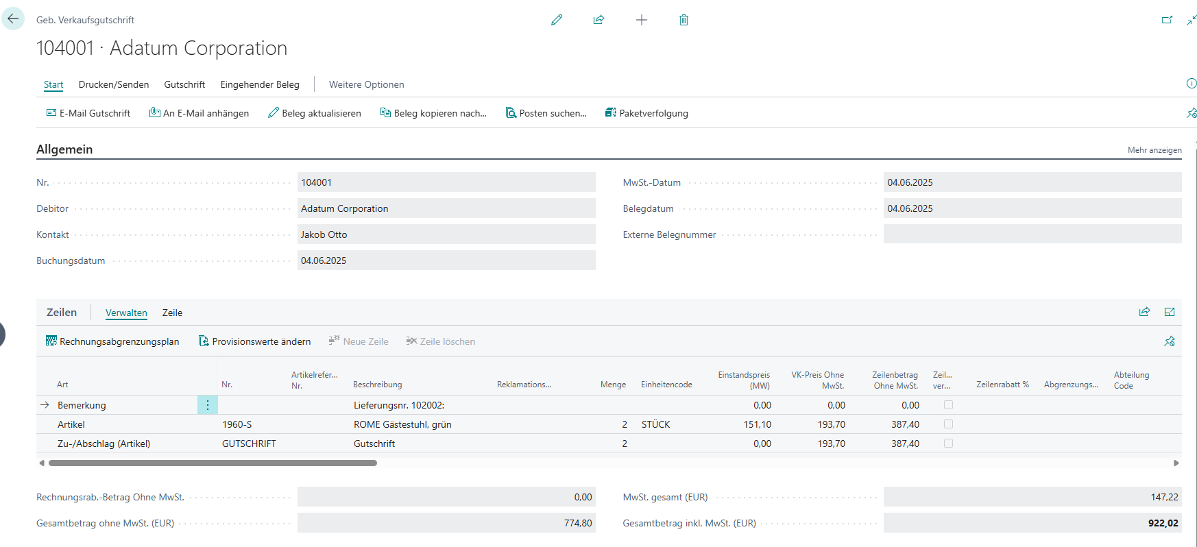This screenshot has height=547, width=1197.
Task: Click the pencil edit icon
Action: click(x=557, y=20)
